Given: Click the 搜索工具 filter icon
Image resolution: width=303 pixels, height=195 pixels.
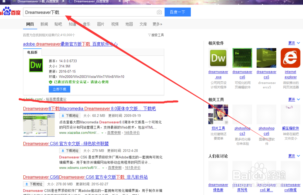Looking at the screenshot, I should pyautogui.click(x=149, y=35).
